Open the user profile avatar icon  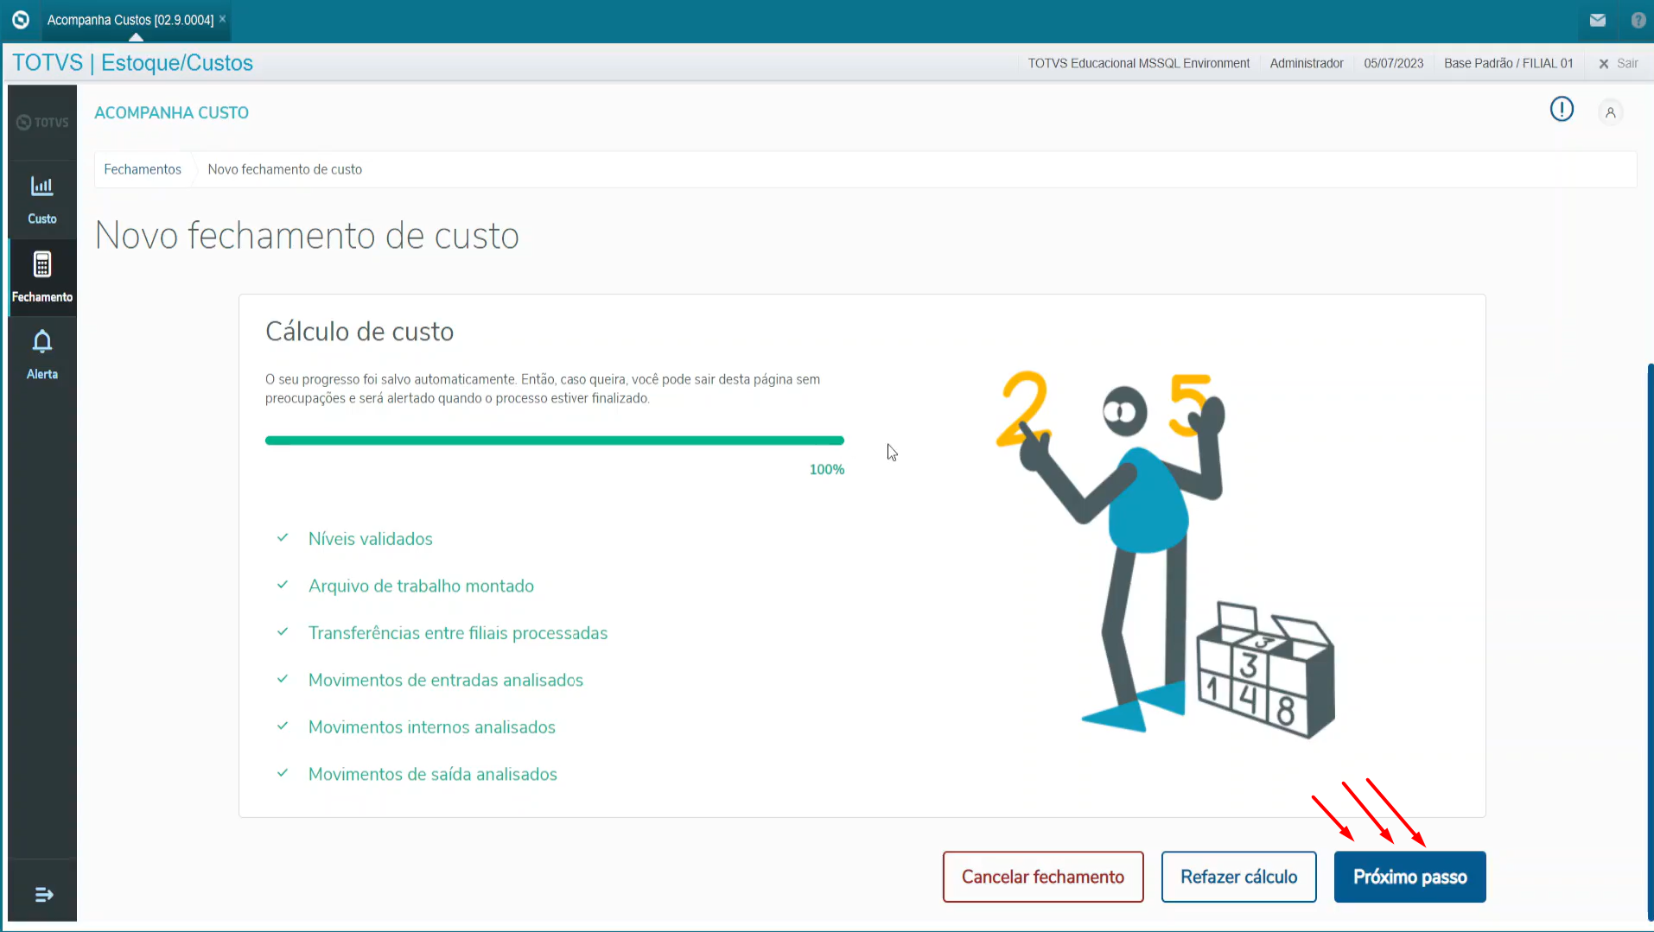pyautogui.click(x=1610, y=112)
